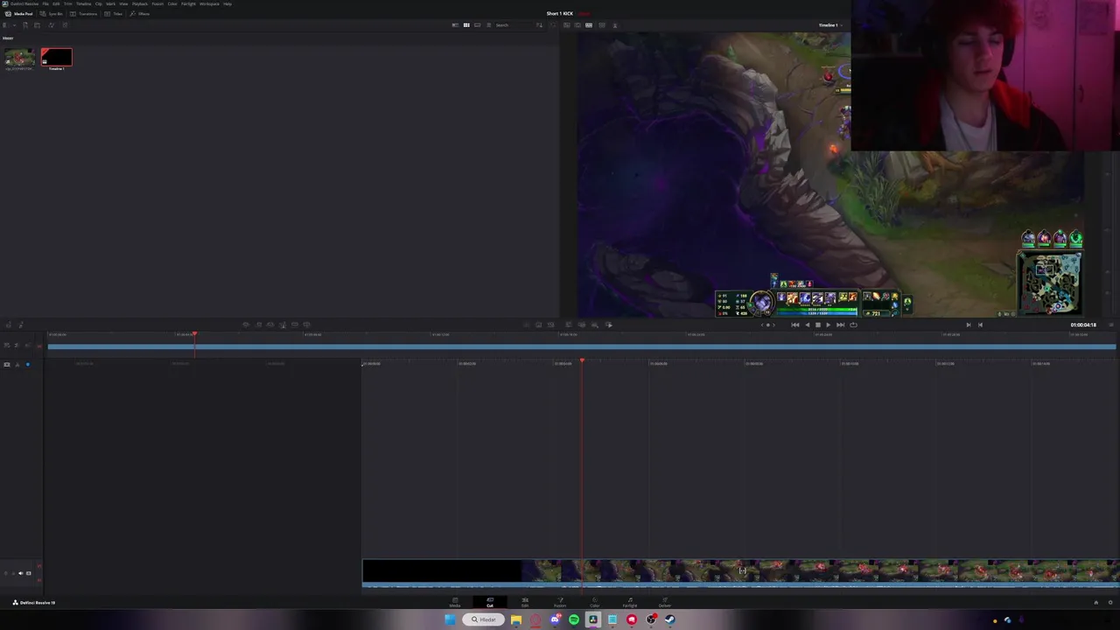This screenshot has height=630, width=1120.
Task: Select the gameplay clip thumbnail in media pool
Action: click(x=19, y=59)
